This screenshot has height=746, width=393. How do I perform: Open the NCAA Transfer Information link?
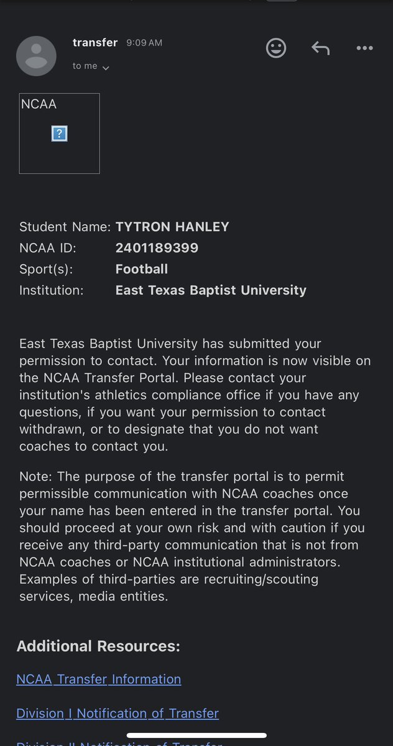pyautogui.click(x=99, y=679)
